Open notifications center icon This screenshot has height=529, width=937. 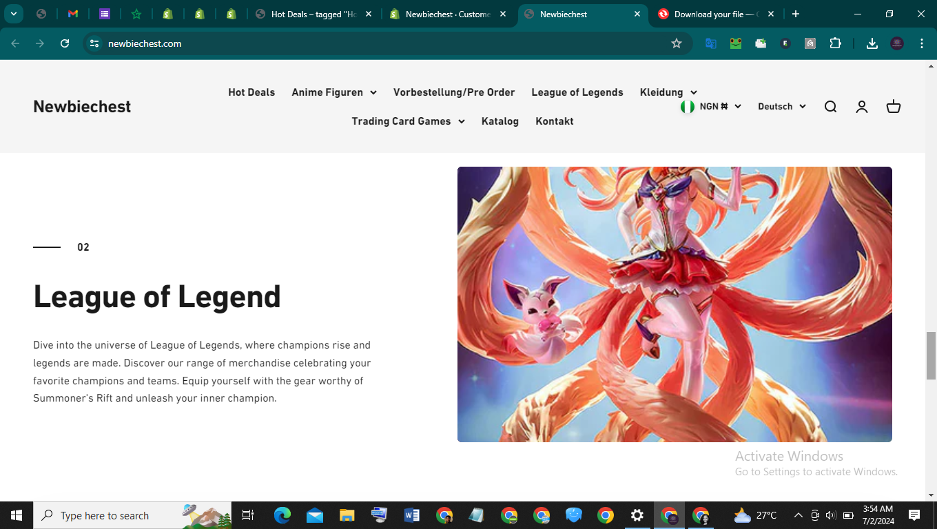(x=914, y=515)
